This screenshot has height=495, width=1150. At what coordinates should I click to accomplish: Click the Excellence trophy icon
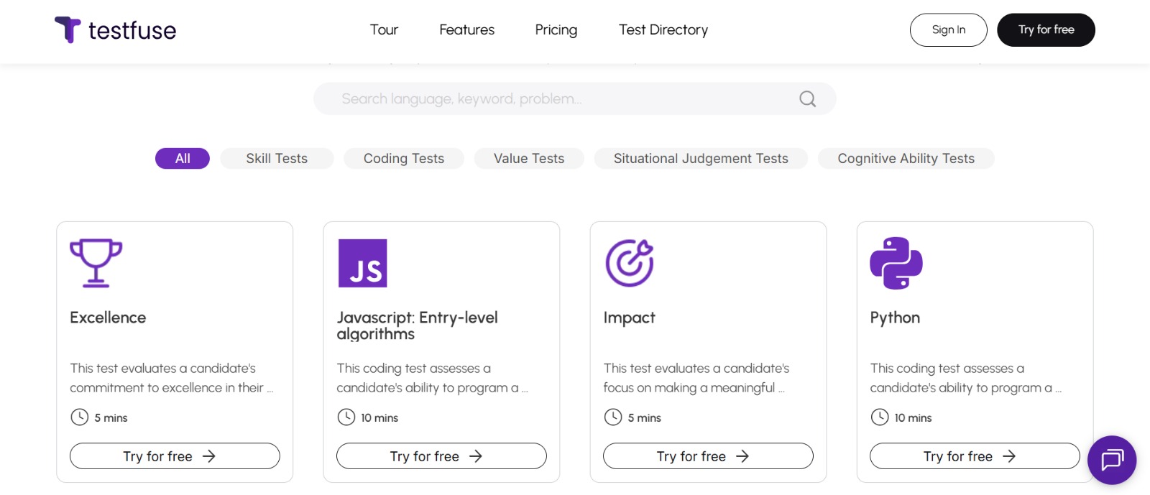tap(96, 263)
